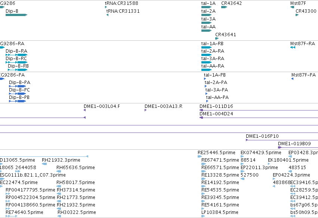
Task: Select the RH58017.5prime EST label
Action: coord(75,183)
